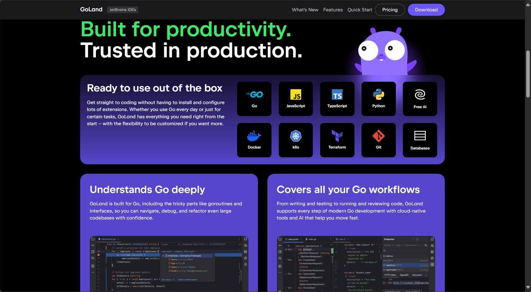531x292 pixels.
Task: Click run arrow beside GET localhost request
Action: [384, 283]
